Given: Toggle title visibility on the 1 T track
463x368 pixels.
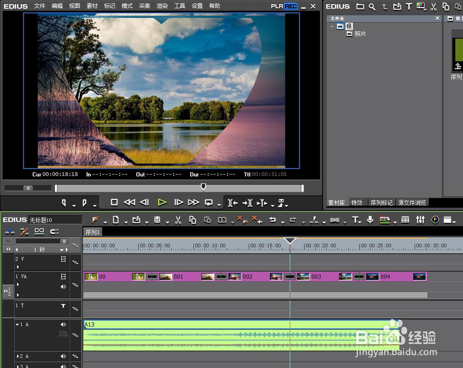Looking at the screenshot, I should 63,306.
